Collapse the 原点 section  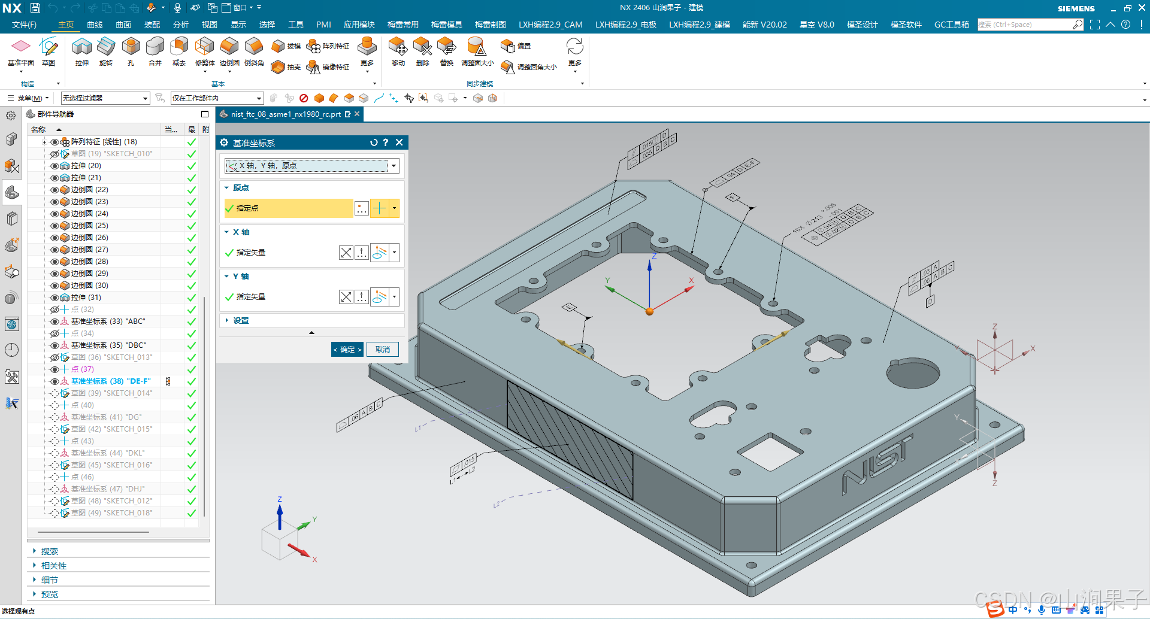coord(227,188)
